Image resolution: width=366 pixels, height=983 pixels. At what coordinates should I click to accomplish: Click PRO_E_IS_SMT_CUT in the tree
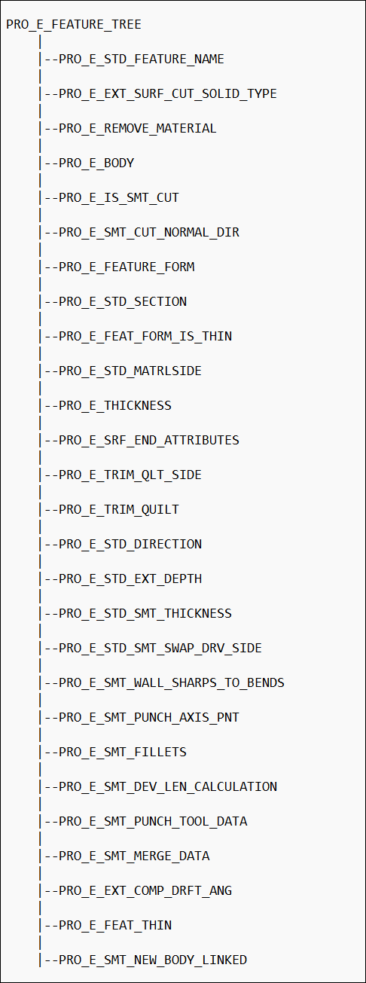119,198
